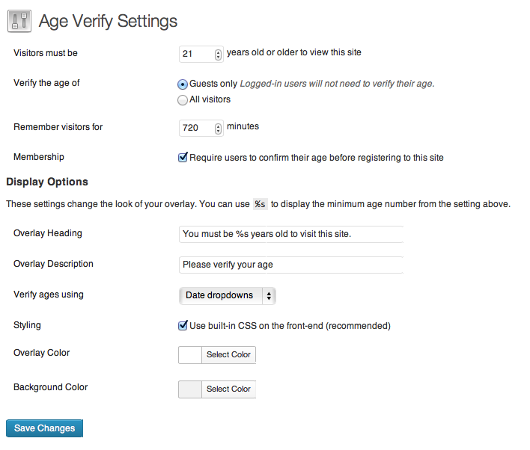Screen dimensions: 530x450
Task: Disable the Use built-in CSS checkbox
Action: coord(183,326)
